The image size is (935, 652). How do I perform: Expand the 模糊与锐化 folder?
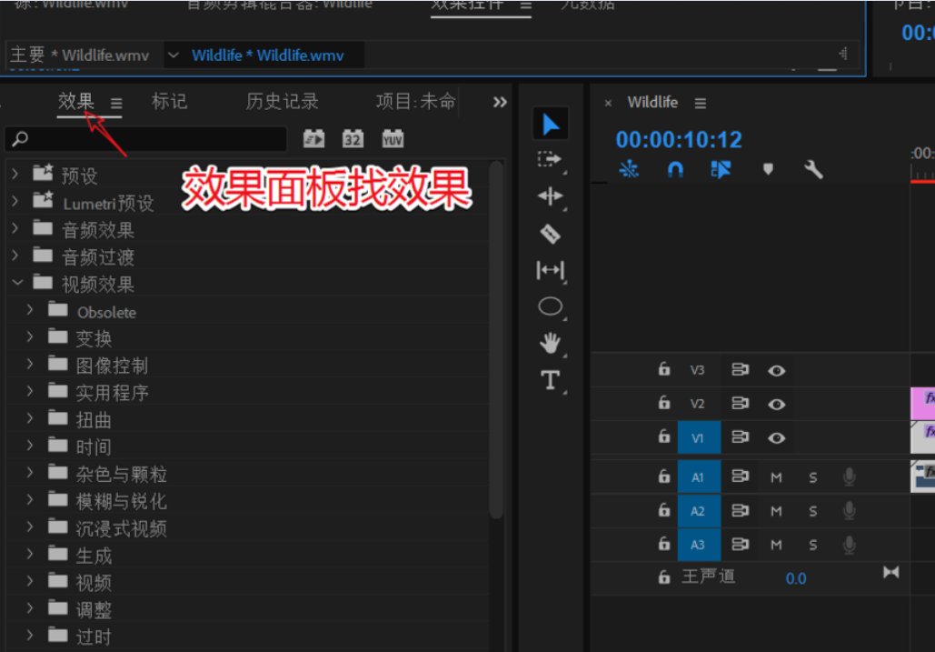click(x=30, y=501)
